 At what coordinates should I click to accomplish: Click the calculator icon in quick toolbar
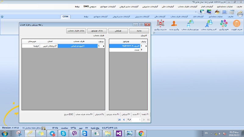click(x=231, y=12)
